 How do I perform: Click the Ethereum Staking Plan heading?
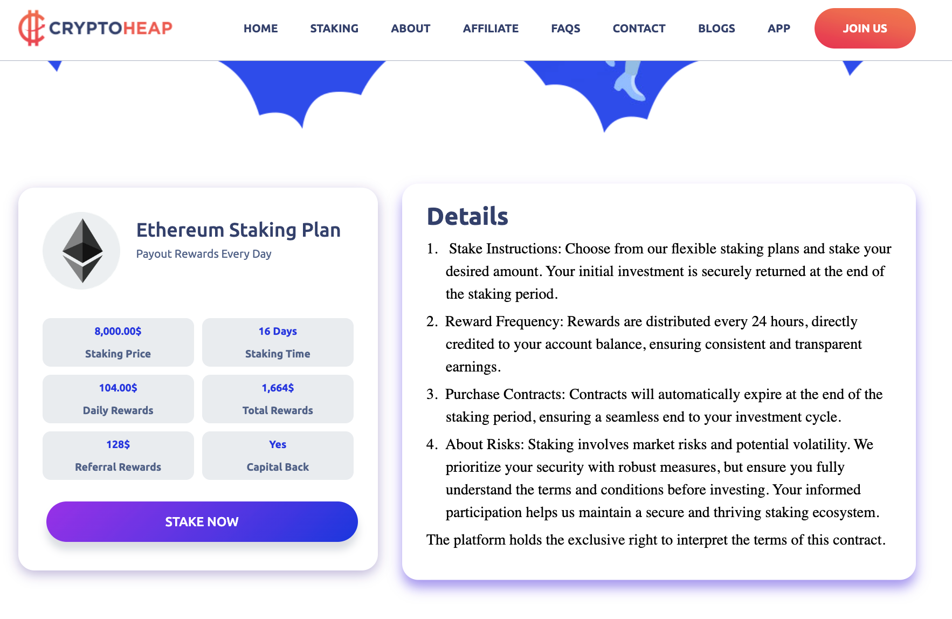(x=238, y=230)
